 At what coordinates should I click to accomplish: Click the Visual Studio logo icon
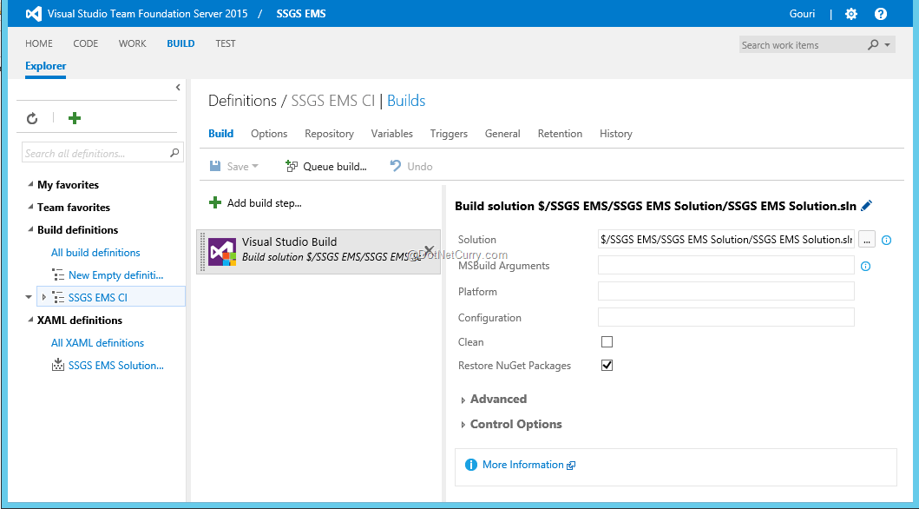coord(33,14)
